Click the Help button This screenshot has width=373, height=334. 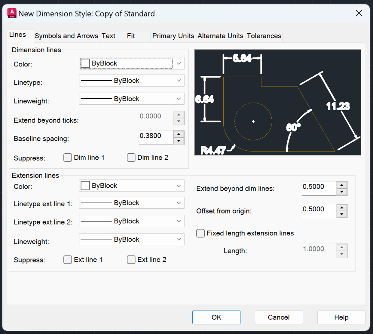click(341, 317)
